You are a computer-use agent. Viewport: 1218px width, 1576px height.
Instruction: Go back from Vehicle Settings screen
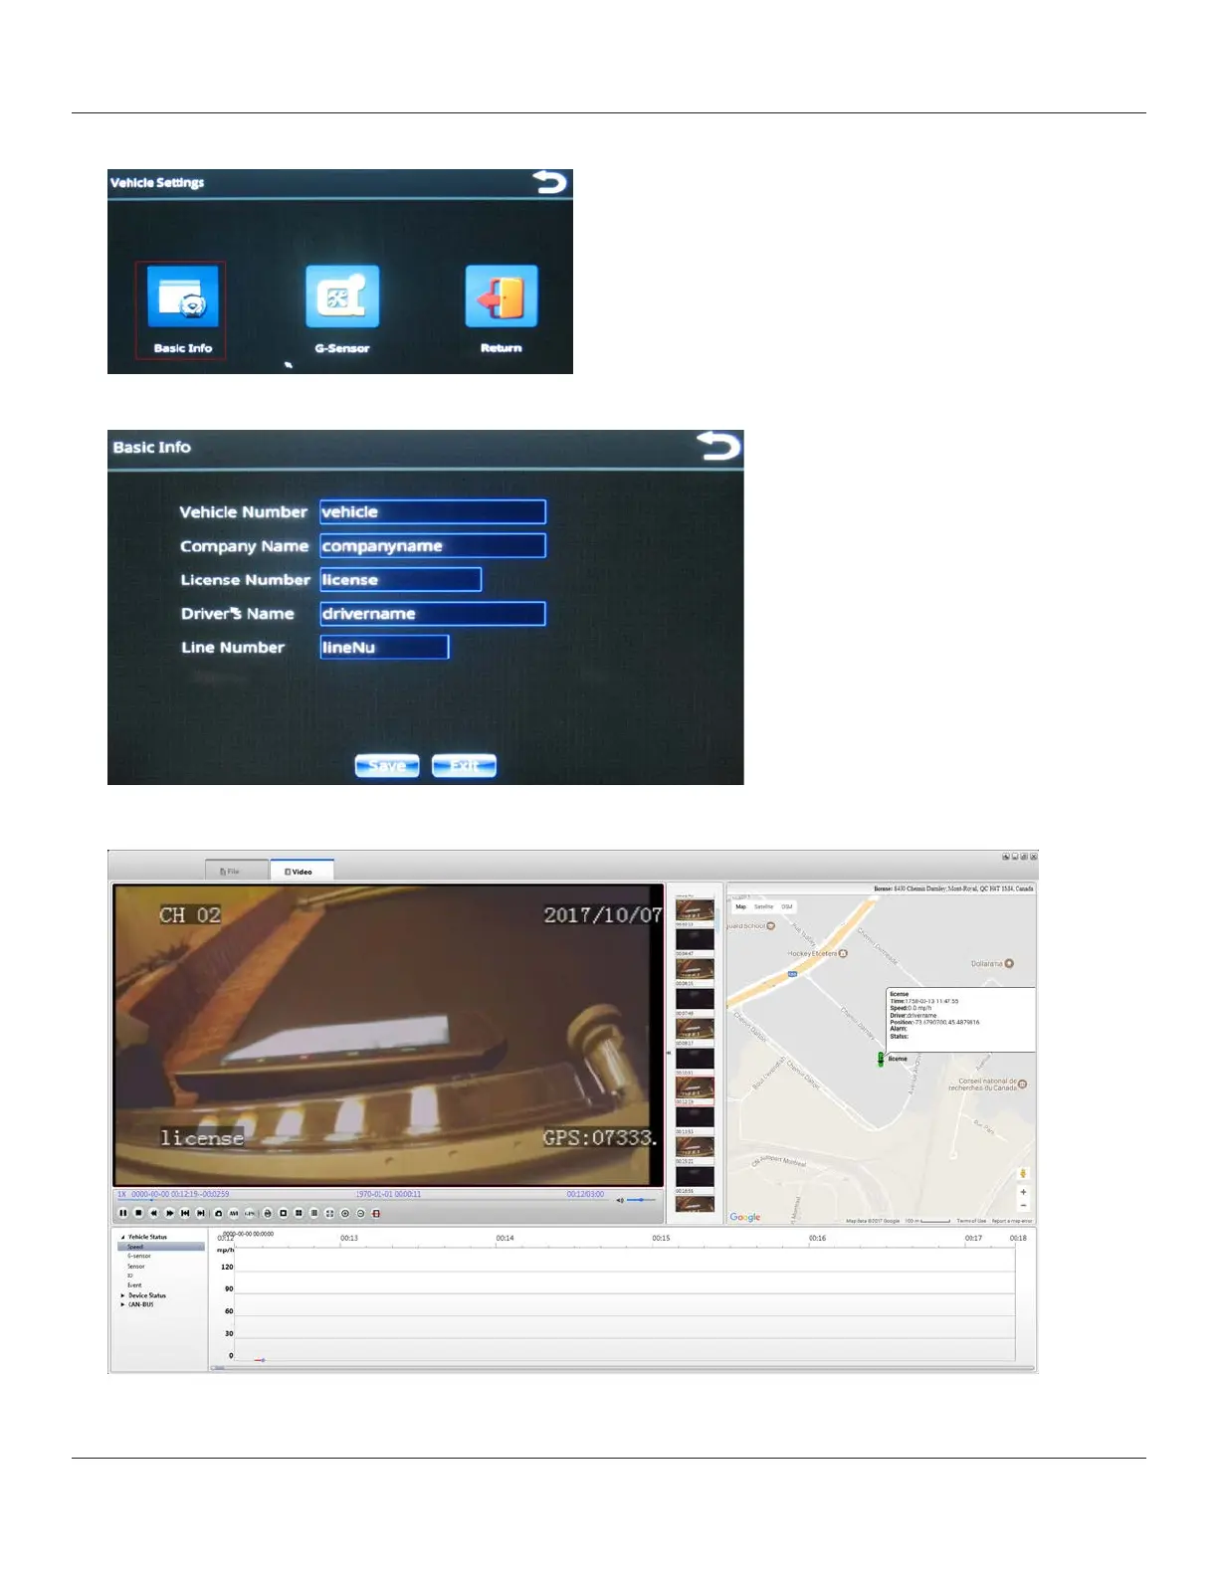(x=550, y=182)
